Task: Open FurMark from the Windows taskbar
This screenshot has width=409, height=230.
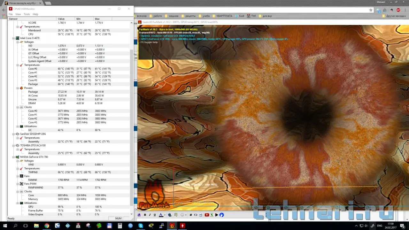Action: pos(172,226)
